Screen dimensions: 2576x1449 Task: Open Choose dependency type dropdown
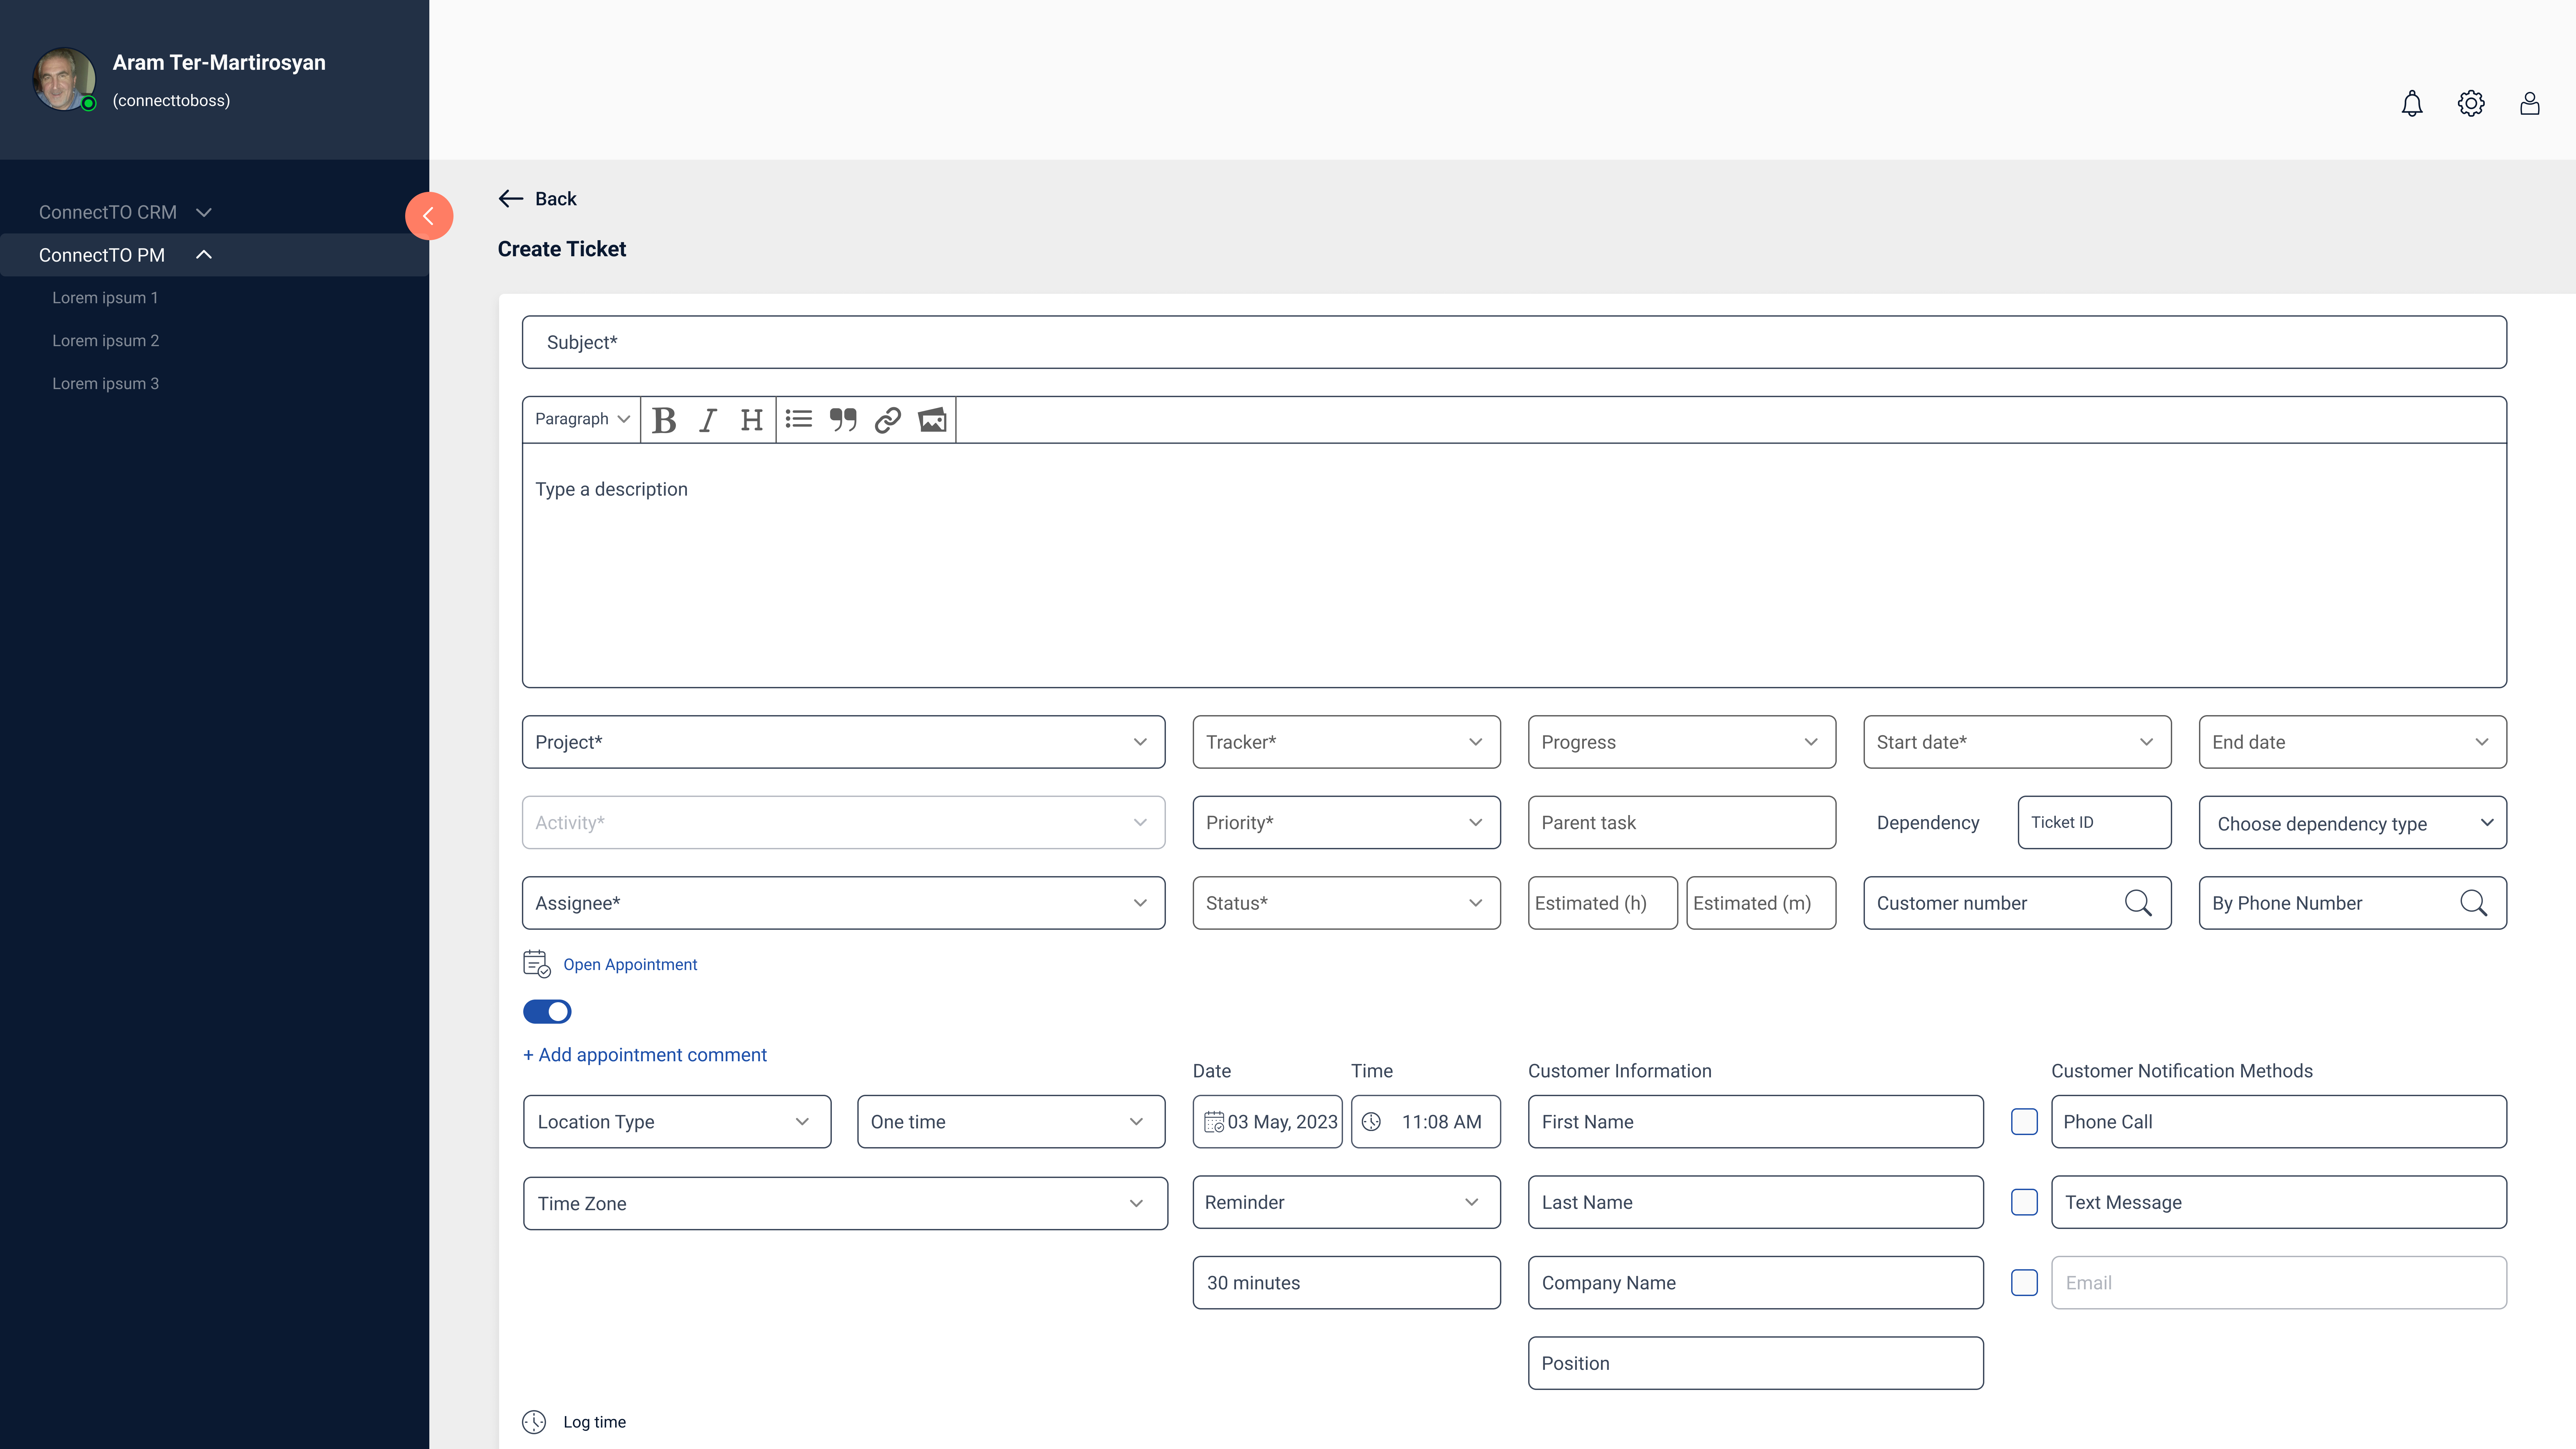[2352, 823]
